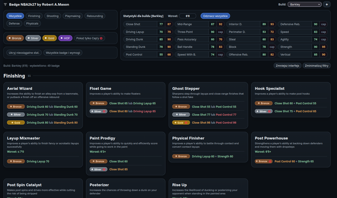Click the Wzrost height field showing 6'8

click(x=188, y=16)
